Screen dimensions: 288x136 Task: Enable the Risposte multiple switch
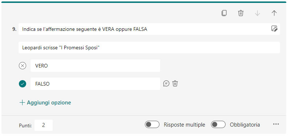(x=152, y=124)
